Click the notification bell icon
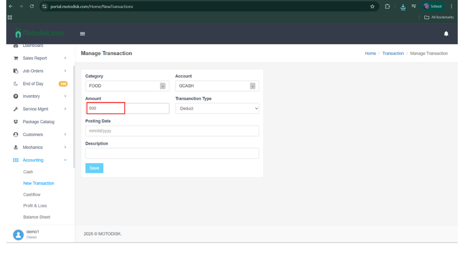Viewport: 464px width, 261px height. 446,34
